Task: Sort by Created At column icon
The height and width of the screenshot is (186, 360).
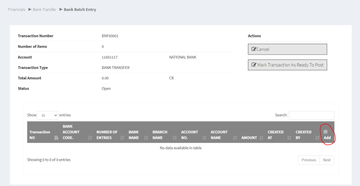Action: pos(289,138)
